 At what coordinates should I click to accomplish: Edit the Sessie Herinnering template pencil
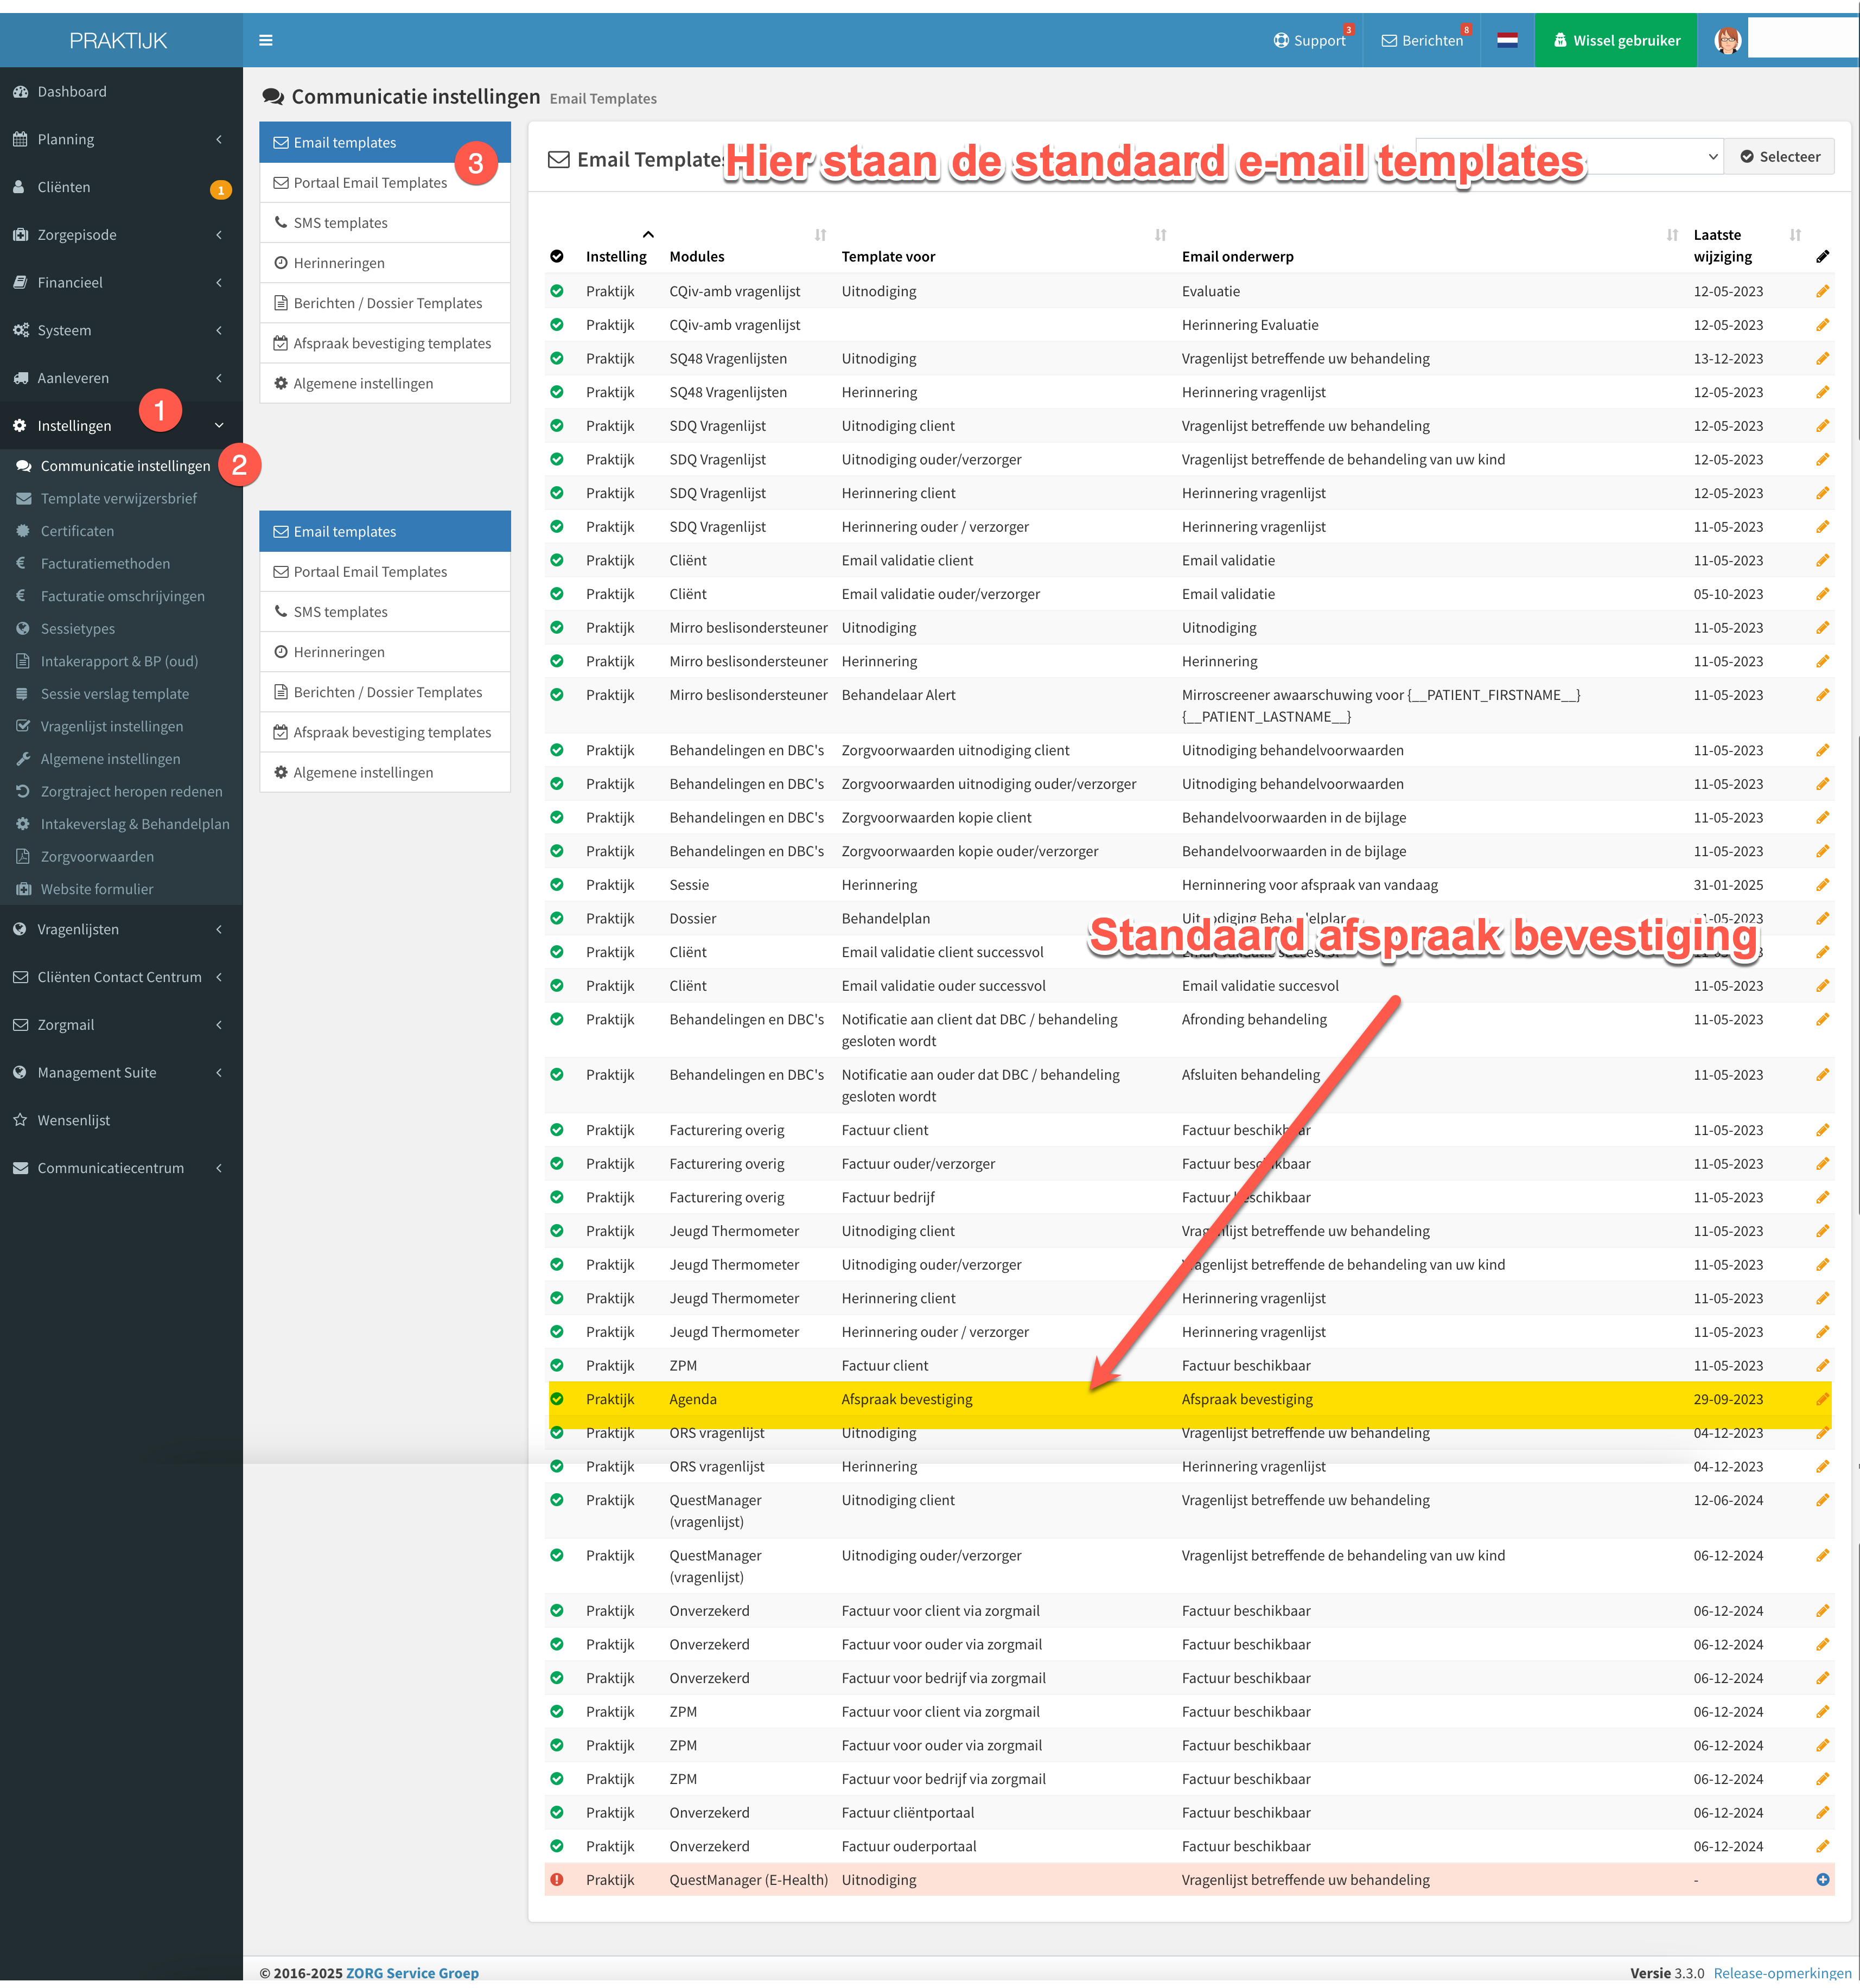coord(1822,885)
